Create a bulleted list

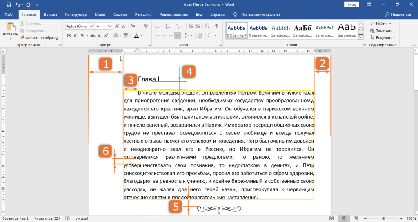(157, 26)
